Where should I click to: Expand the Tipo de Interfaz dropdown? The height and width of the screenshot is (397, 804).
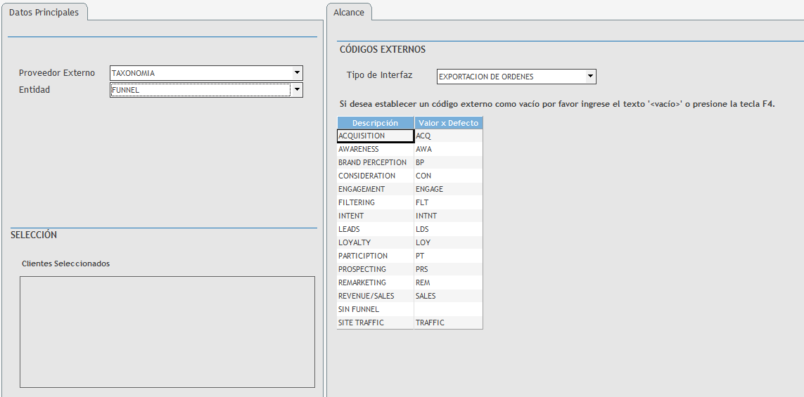(x=591, y=76)
